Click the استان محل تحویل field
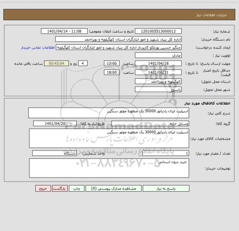Viewport: 239px width, 231px height. point(158,82)
